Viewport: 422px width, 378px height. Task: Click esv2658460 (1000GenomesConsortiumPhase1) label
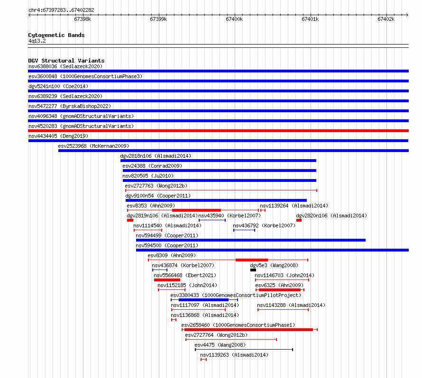238,325
